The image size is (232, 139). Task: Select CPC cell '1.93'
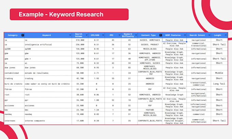[97, 79]
